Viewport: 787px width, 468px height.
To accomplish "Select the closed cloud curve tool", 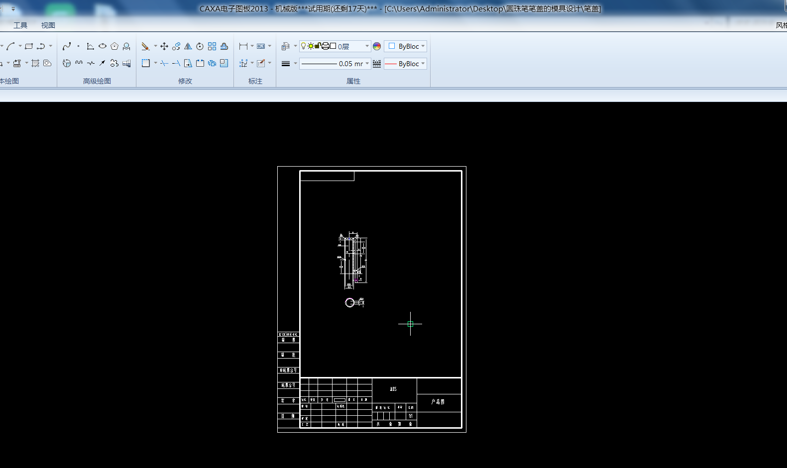I will [114, 63].
